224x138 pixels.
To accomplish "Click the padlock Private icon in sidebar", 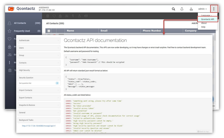I will pos(10,47).
